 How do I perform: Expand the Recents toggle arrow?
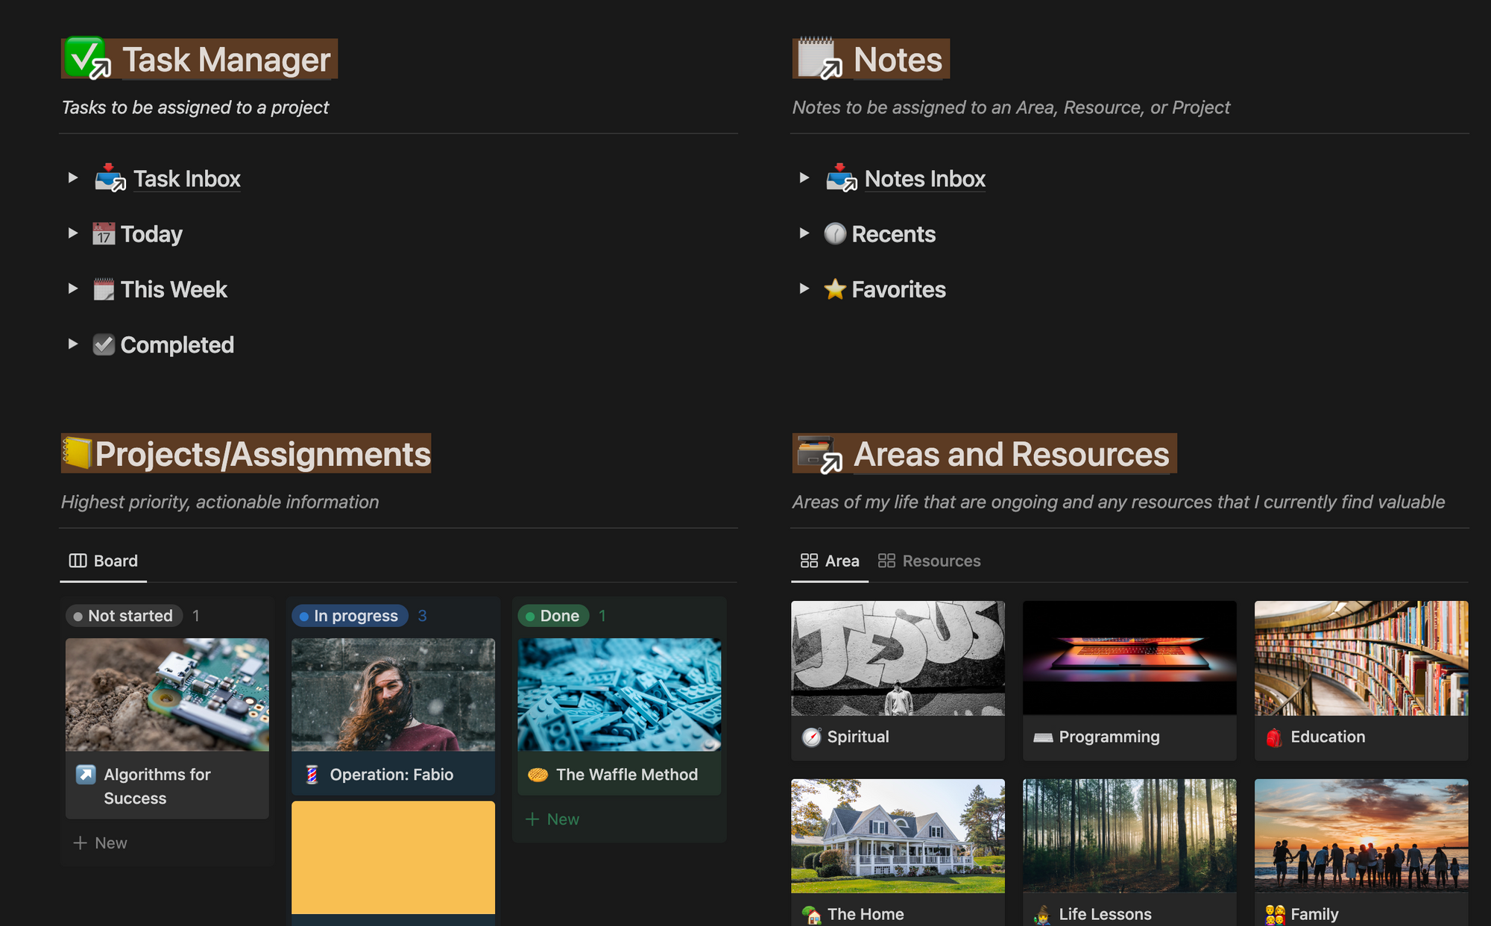click(x=804, y=233)
